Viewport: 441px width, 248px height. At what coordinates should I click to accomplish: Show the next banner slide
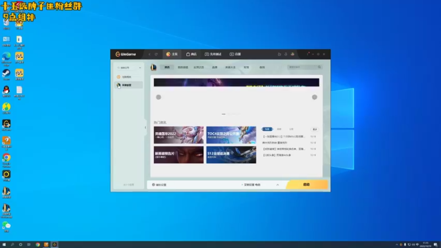(x=314, y=97)
